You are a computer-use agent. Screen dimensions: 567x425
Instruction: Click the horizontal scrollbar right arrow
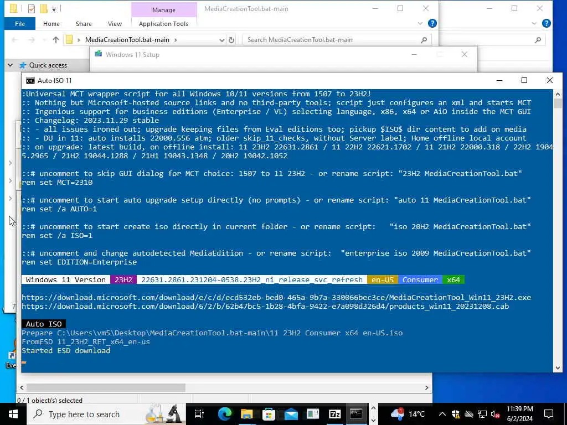point(427,387)
